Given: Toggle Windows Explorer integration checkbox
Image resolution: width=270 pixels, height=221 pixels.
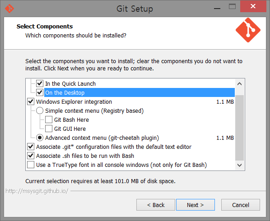Looking at the screenshot, I should pos(31,101).
